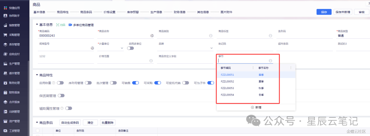370x136 pixels.
Task: Jump to 基本信息 tab
Action: point(39,12)
